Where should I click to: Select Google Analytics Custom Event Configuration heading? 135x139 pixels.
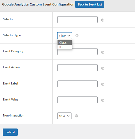pyautogui.click(x=38, y=4)
